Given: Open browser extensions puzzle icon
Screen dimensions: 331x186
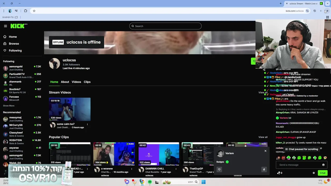Looking at the screenshot, I should [x=25, y=11].
